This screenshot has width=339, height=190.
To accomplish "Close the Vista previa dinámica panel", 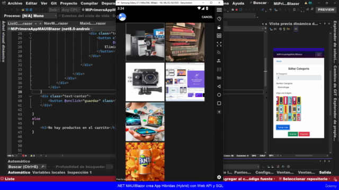I will pyautogui.click(x=329, y=24).
